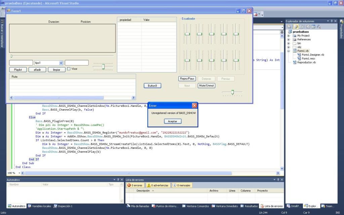
Task: Toggle the 0 advertencias filter
Action: (x=158, y=185)
